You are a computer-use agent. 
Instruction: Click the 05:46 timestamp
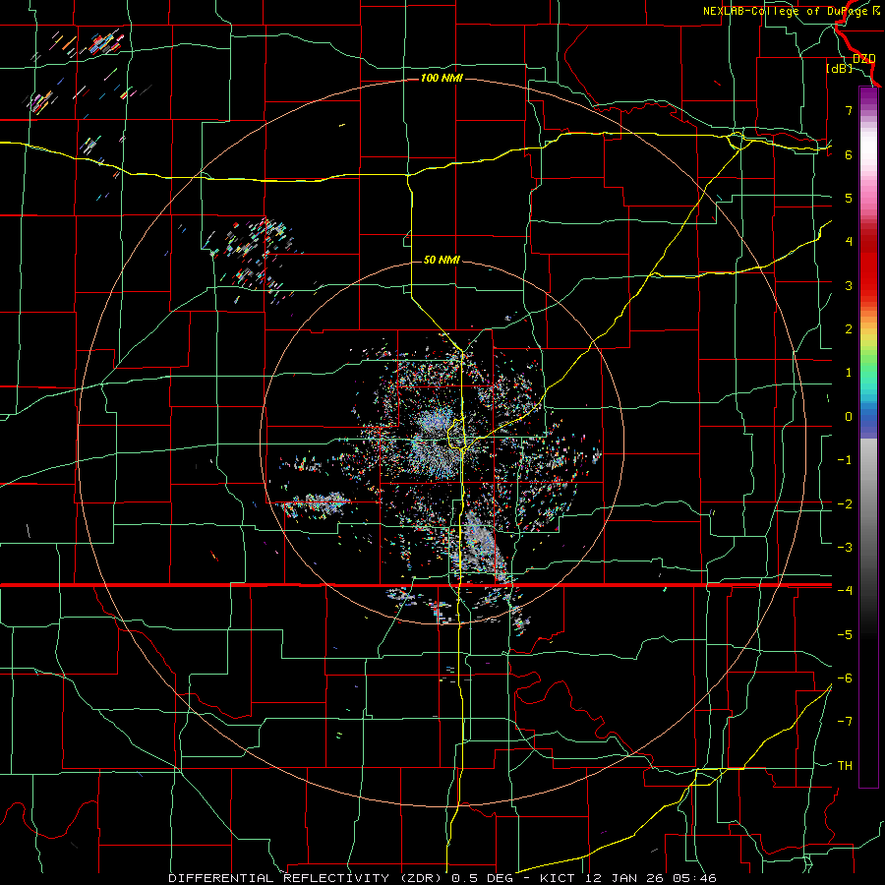(x=694, y=878)
